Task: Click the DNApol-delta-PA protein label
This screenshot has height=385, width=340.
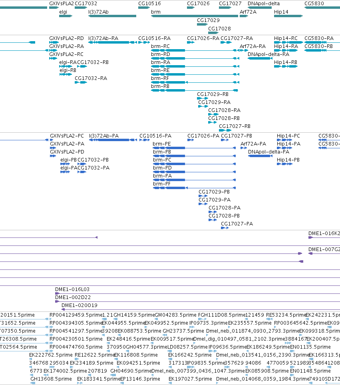Action: [x=268, y=152]
